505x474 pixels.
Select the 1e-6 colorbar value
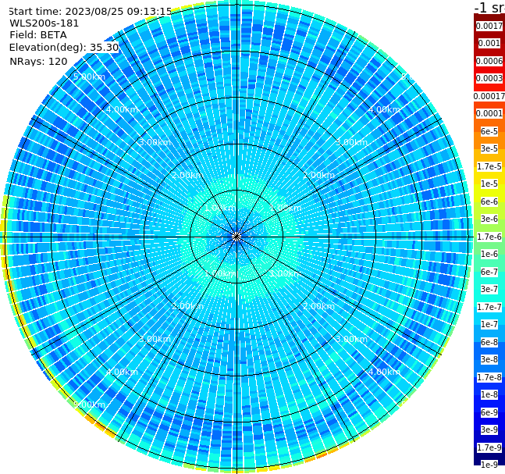pos(489,254)
